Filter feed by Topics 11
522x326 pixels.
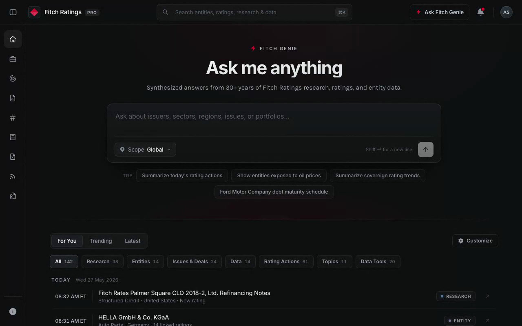(x=334, y=262)
